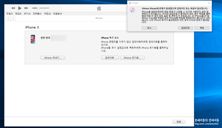
Task: Close the iTunes alert dialog
Action: pos(209,3)
